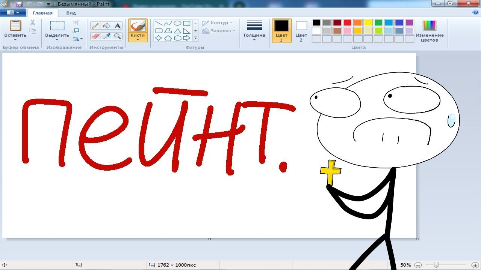
Task: Click the Resize icon
Action: click(76, 31)
